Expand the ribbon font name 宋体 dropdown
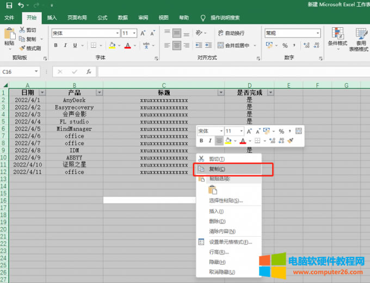 [x=116, y=33]
